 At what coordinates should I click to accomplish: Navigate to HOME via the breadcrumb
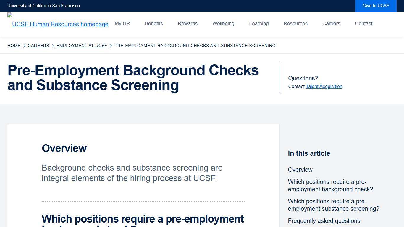pyautogui.click(x=14, y=46)
